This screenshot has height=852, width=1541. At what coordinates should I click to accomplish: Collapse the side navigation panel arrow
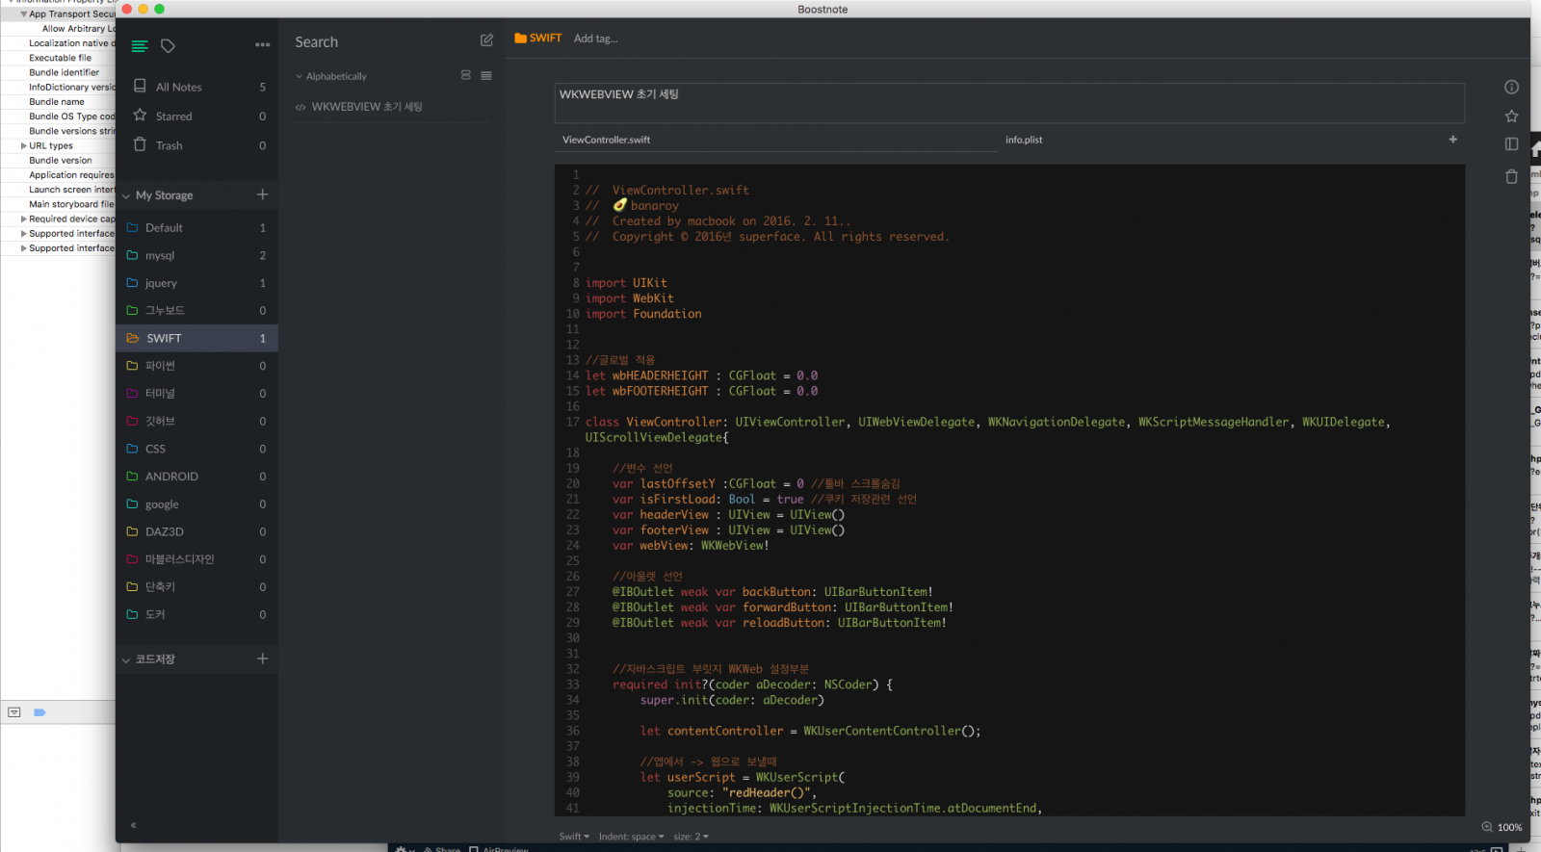click(x=133, y=825)
